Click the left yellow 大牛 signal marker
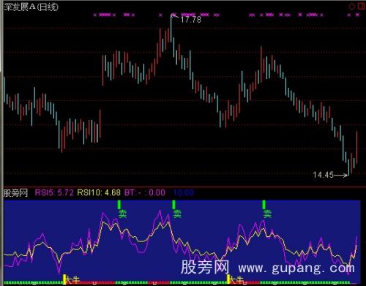Viewport: 366px width, 286px height. tap(72, 279)
